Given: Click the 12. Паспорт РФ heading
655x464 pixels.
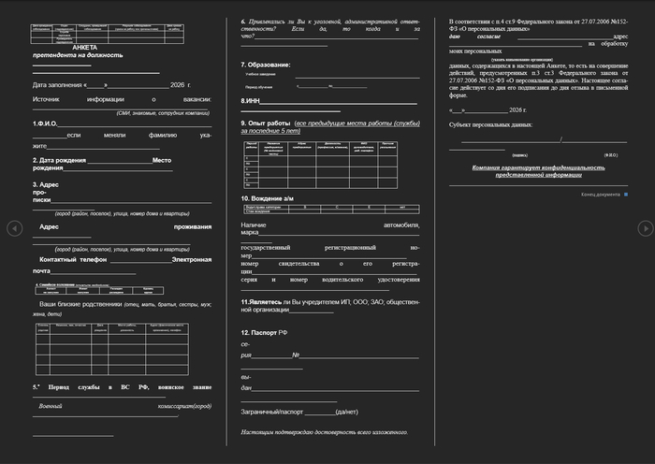Looking at the screenshot, I should click(x=264, y=333).
